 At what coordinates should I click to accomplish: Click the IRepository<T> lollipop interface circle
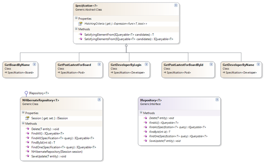point(26,93)
